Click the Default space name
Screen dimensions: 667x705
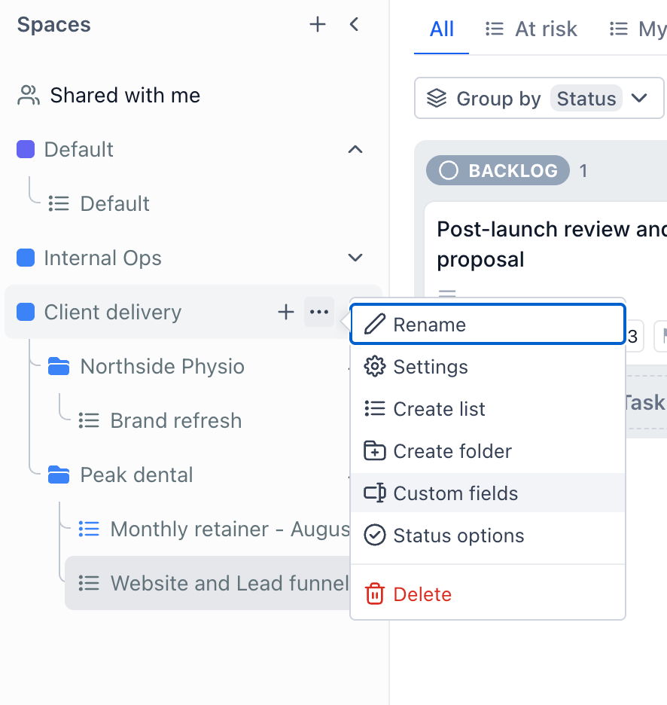coord(78,149)
